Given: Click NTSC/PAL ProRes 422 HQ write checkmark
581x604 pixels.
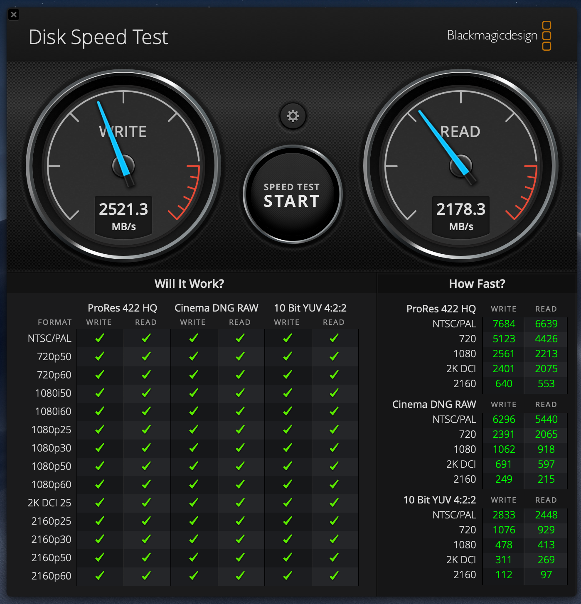Looking at the screenshot, I should pyautogui.click(x=100, y=338).
